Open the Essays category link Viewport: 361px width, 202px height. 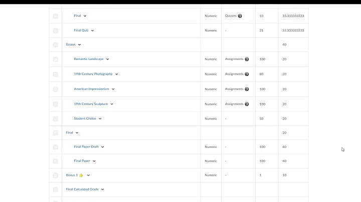tap(71, 44)
